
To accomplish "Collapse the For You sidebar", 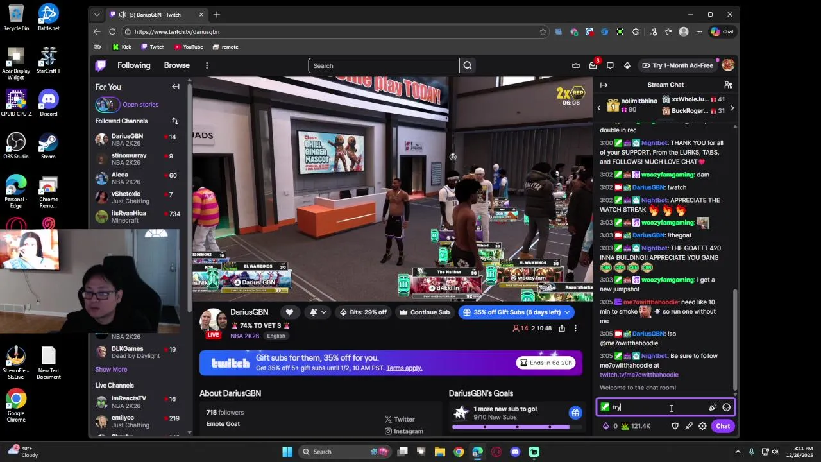I will (176, 87).
